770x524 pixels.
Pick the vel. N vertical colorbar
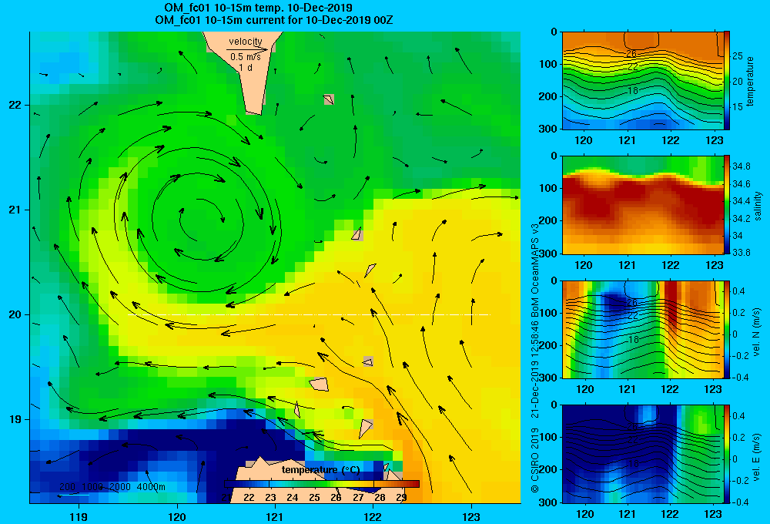pyautogui.click(x=727, y=329)
